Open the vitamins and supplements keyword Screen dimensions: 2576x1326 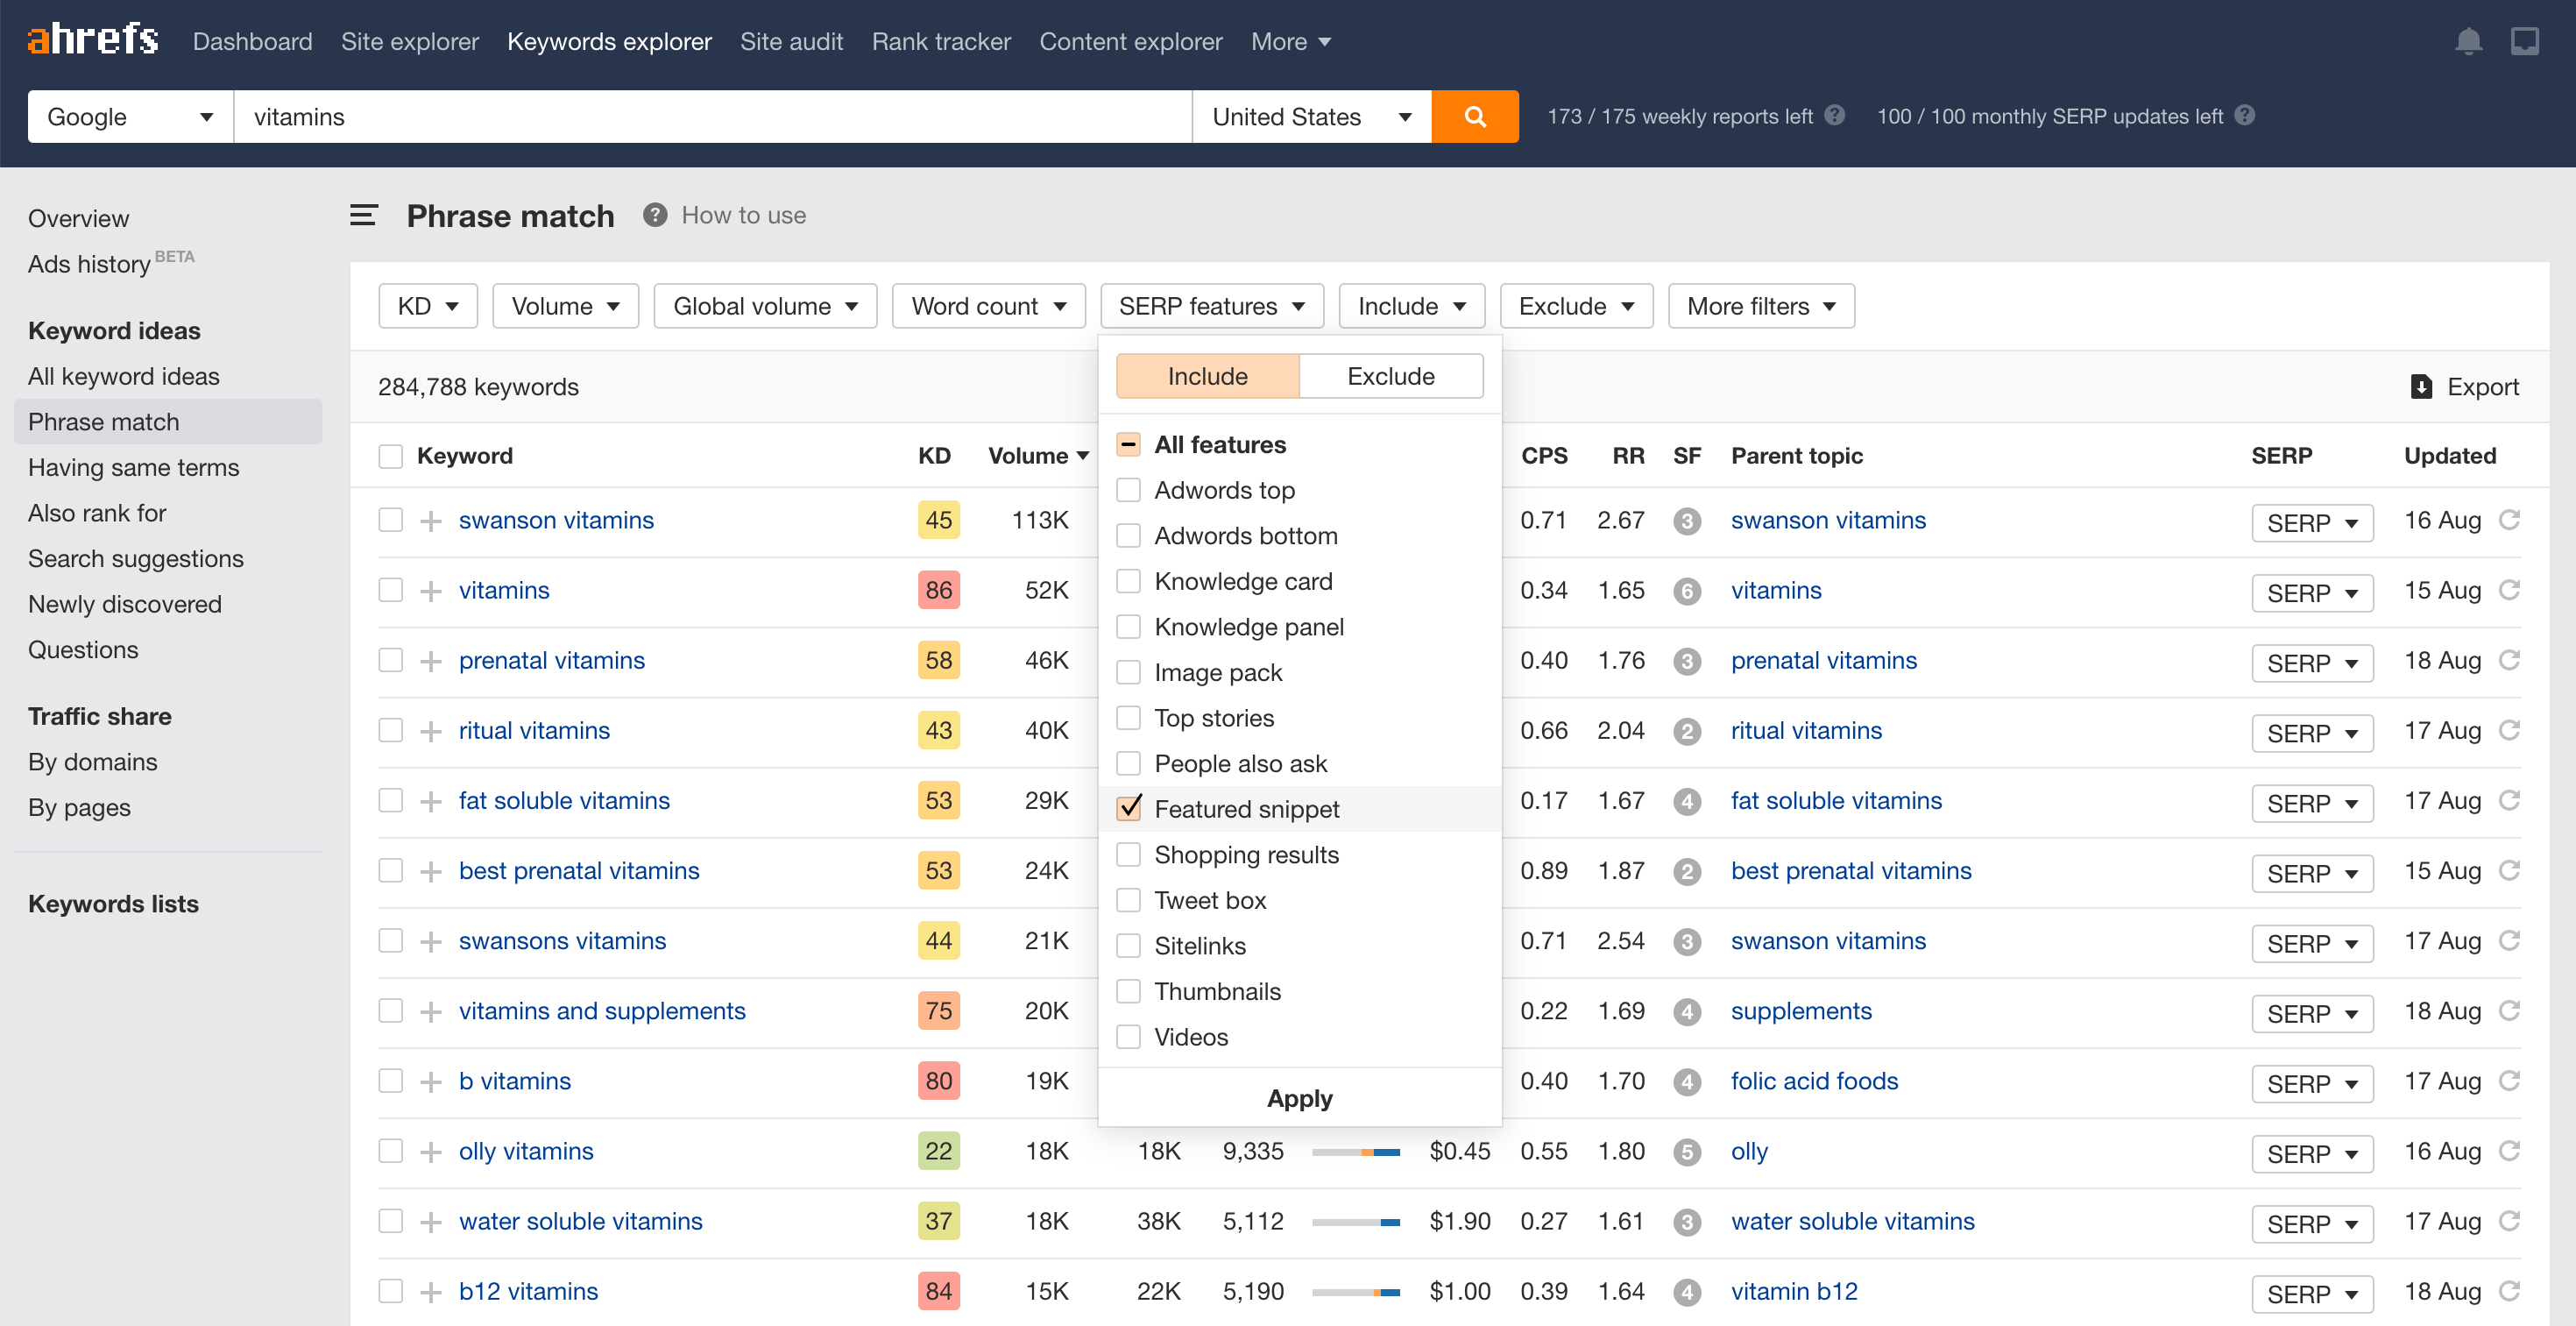[x=602, y=1010]
